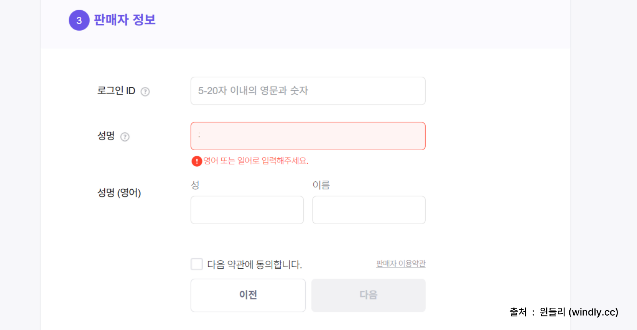The height and width of the screenshot is (330, 637).
Task: Click the 로그인 ID input field
Action: click(308, 91)
